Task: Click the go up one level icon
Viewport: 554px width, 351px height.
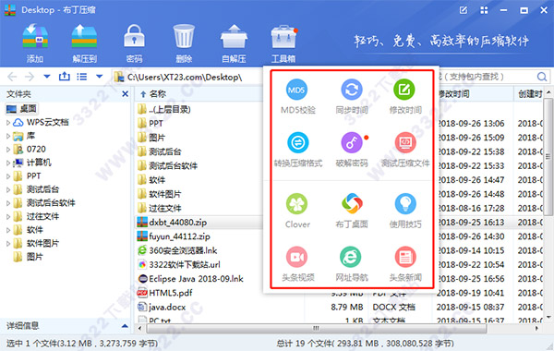Action: pos(65,77)
